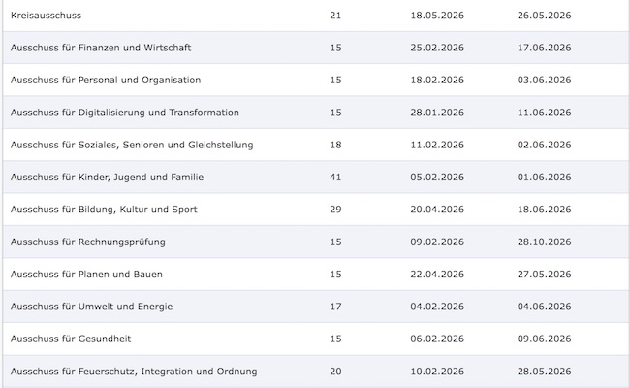Screen dimensions: 630x388
Task: Open Ausschuss für Umwelt und Energie
Action: [92, 307]
